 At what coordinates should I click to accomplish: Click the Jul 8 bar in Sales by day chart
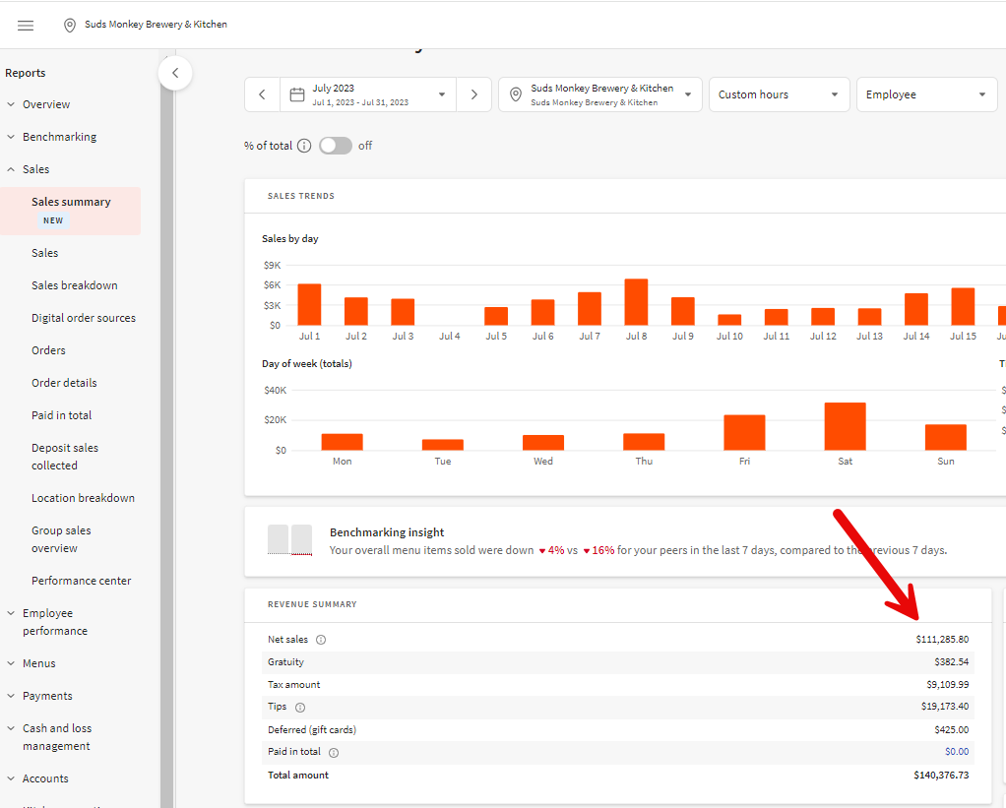(636, 302)
